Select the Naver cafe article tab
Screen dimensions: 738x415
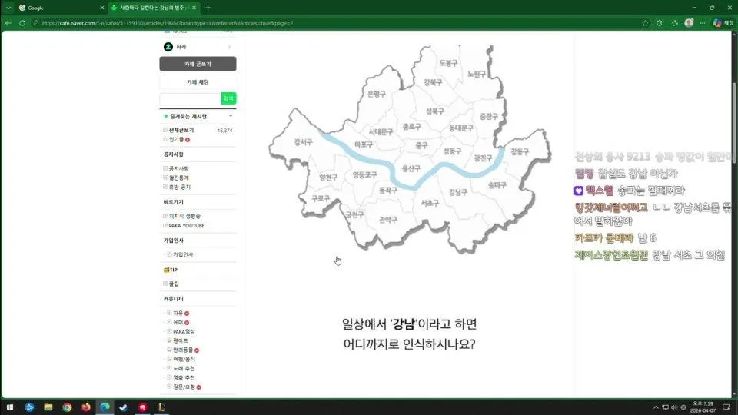(154, 8)
